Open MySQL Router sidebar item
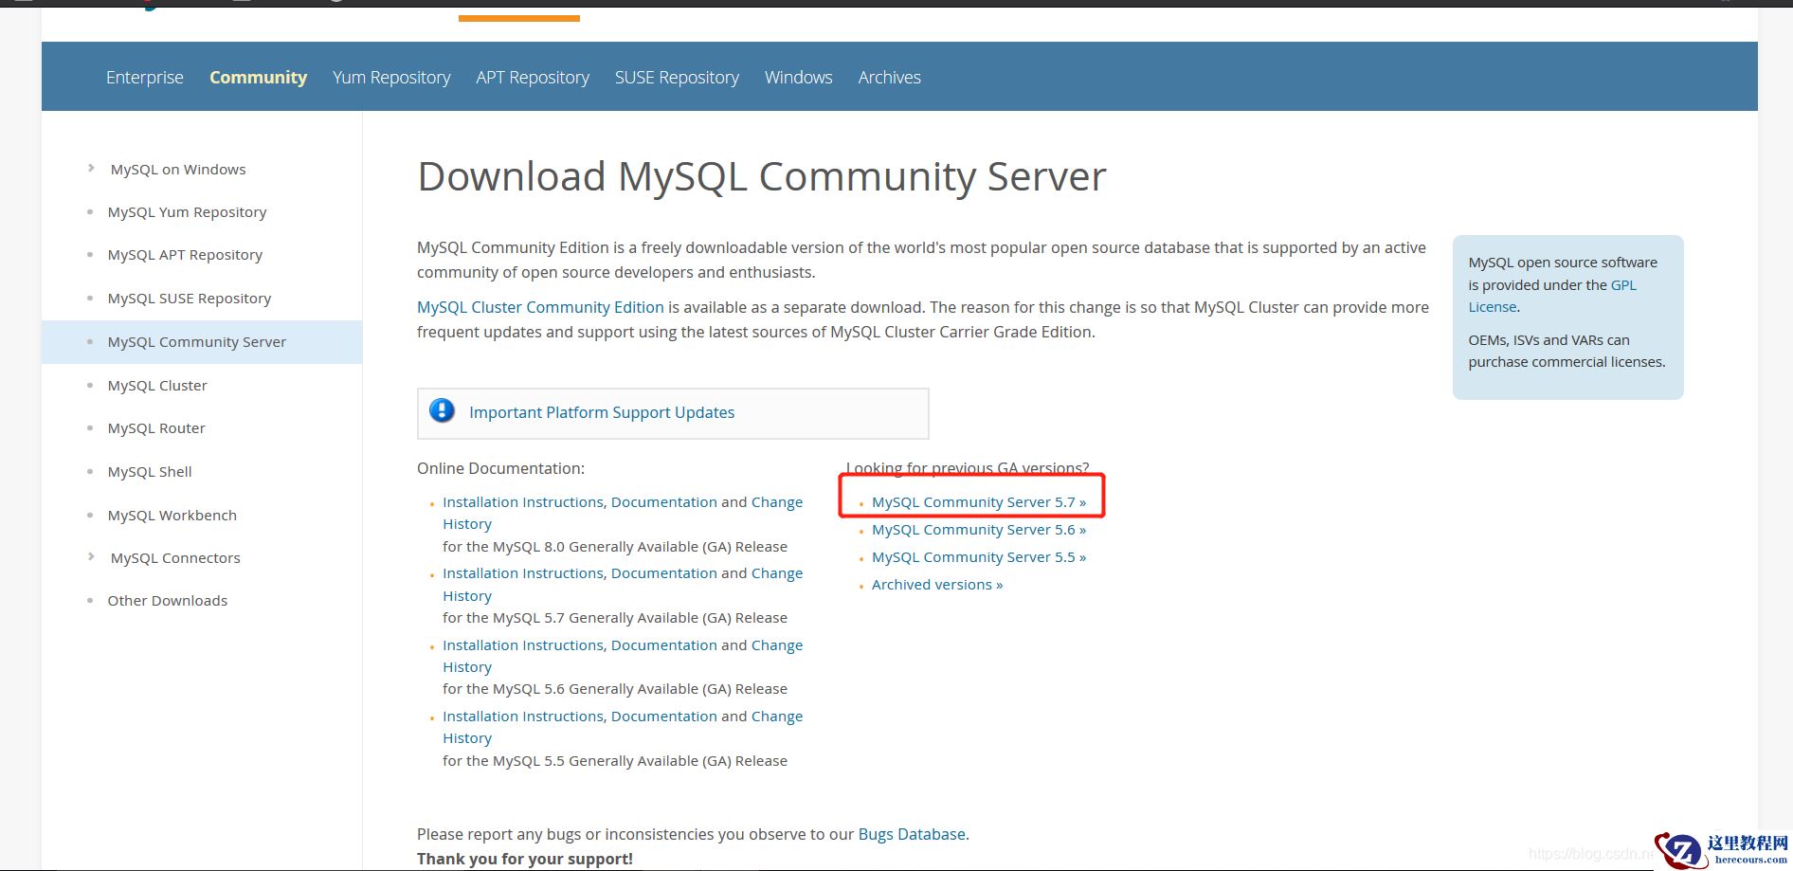The height and width of the screenshot is (871, 1793). click(156, 428)
